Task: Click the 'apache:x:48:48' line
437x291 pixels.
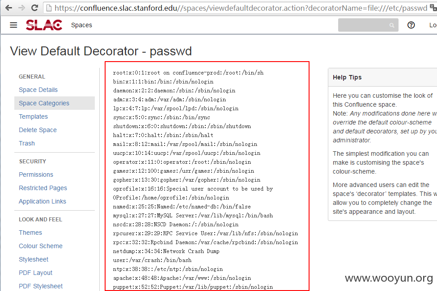Action: (x=182, y=278)
